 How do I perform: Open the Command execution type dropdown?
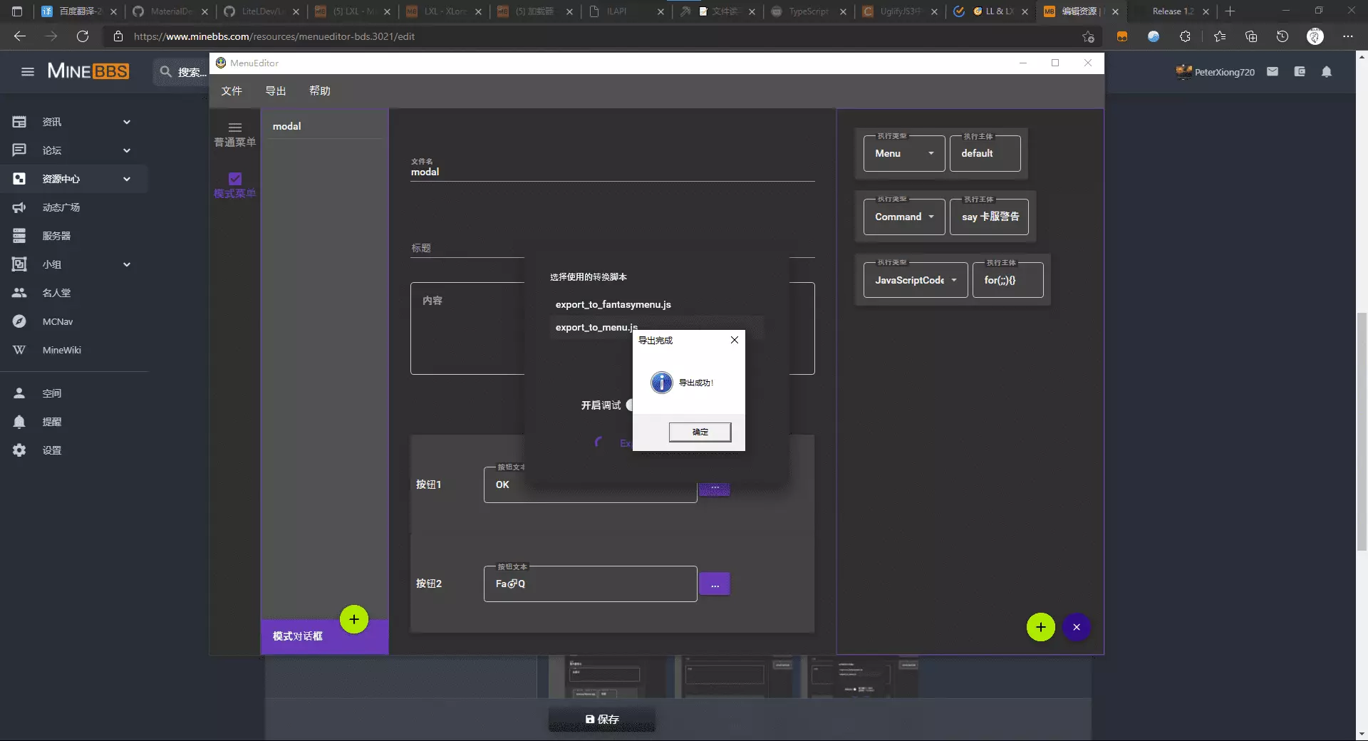tap(904, 217)
